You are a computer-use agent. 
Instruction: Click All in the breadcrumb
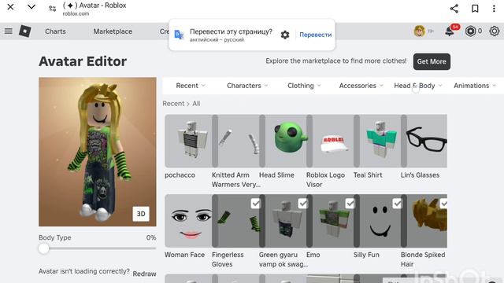point(196,104)
